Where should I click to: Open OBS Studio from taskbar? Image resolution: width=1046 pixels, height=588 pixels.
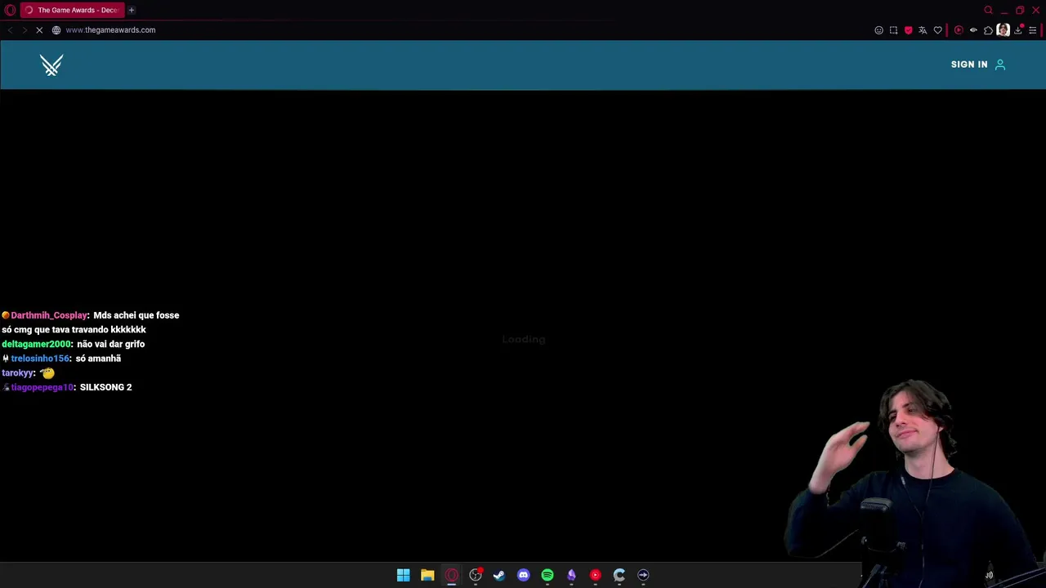click(x=476, y=575)
